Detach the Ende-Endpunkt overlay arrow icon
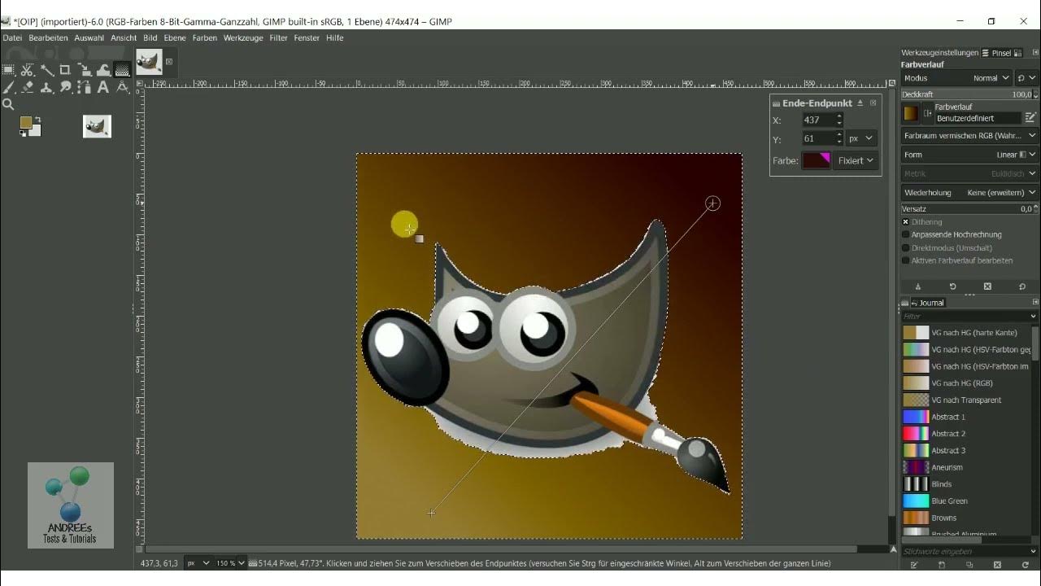1041x586 pixels. tap(860, 103)
